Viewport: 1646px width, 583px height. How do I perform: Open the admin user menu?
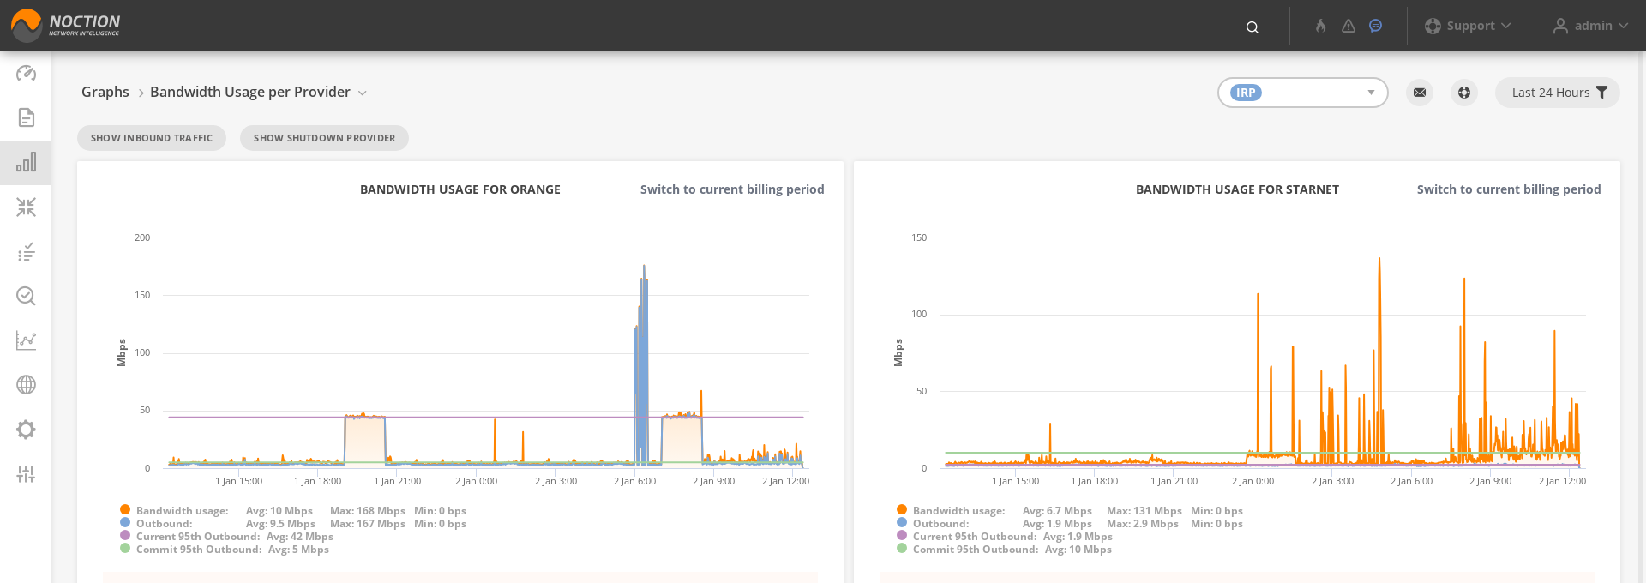pos(1590,26)
